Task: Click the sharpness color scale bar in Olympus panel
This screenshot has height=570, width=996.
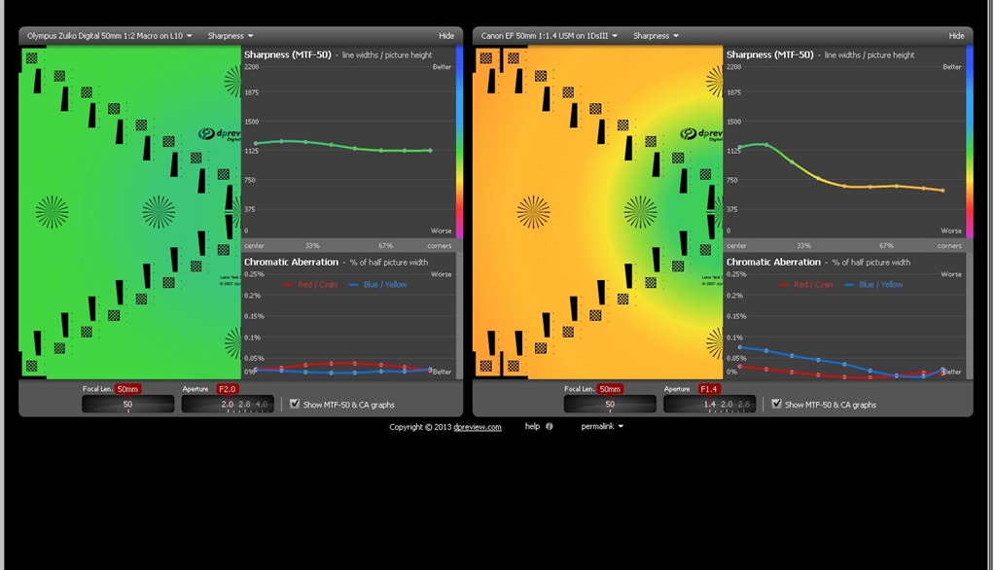Action: pyautogui.click(x=459, y=142)
